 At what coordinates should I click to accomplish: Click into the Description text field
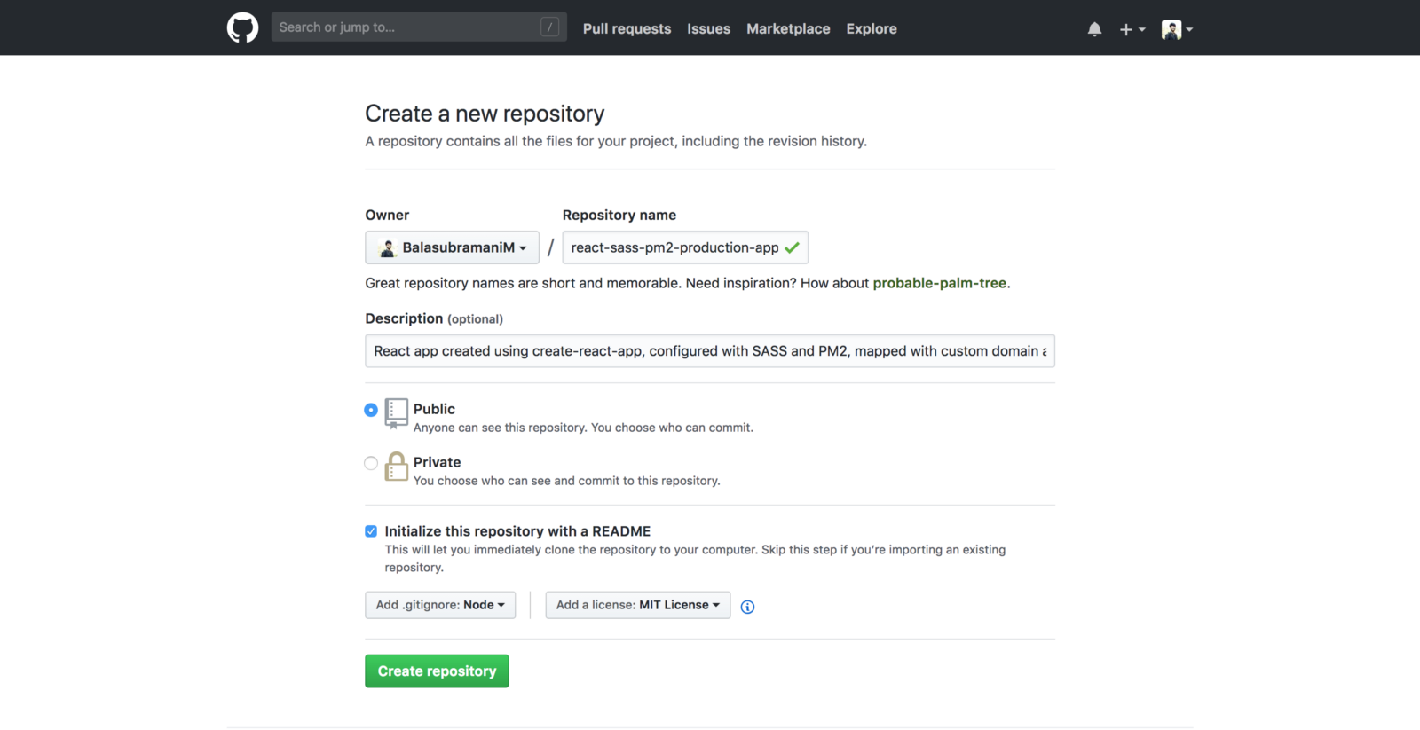[709, 351]
